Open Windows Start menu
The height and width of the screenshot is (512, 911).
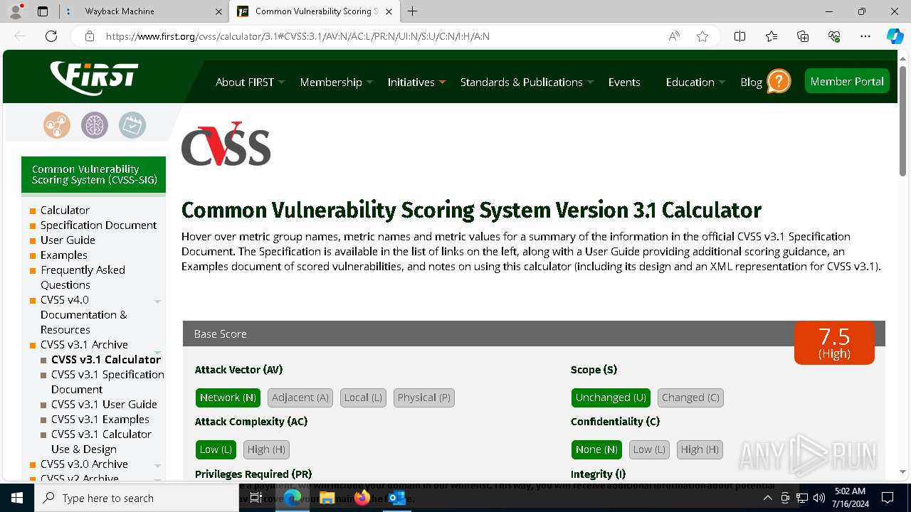(17, 498)
